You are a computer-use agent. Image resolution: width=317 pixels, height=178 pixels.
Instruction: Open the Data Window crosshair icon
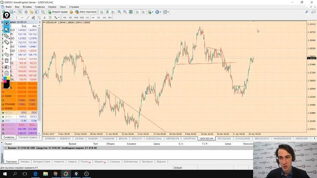[26, 12]
